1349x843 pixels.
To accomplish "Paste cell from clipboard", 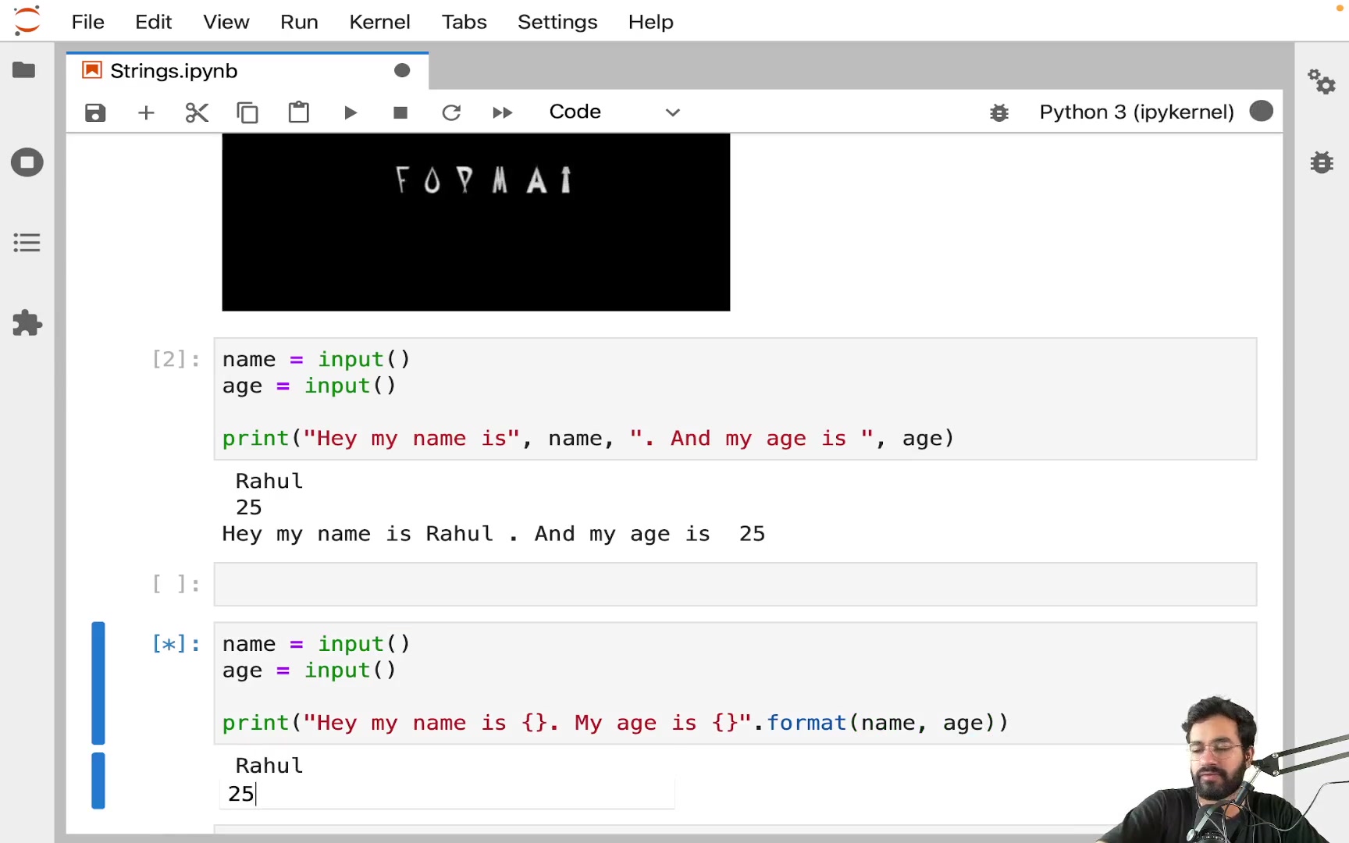I will pyautogui.click(x=298, y=112).
